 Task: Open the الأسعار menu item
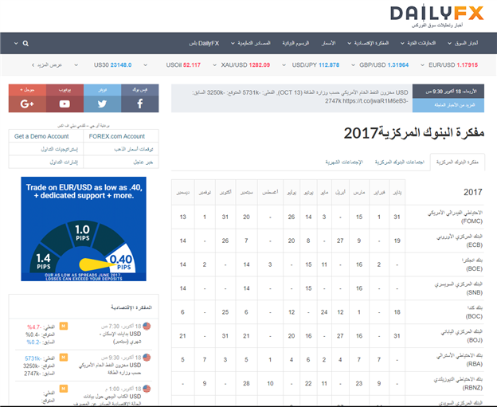328,44
